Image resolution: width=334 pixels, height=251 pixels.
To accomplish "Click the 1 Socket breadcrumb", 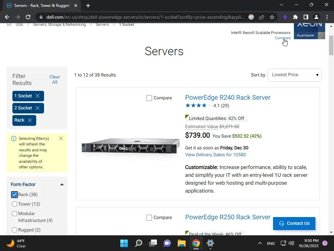I will (x=127, y=25).
